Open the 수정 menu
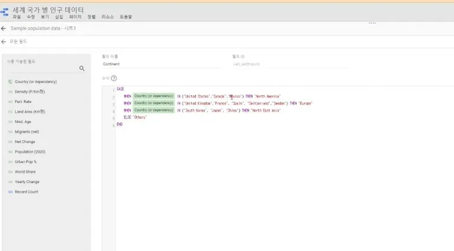454x251 pixels. pyautogui.click(x=31, y=17)
